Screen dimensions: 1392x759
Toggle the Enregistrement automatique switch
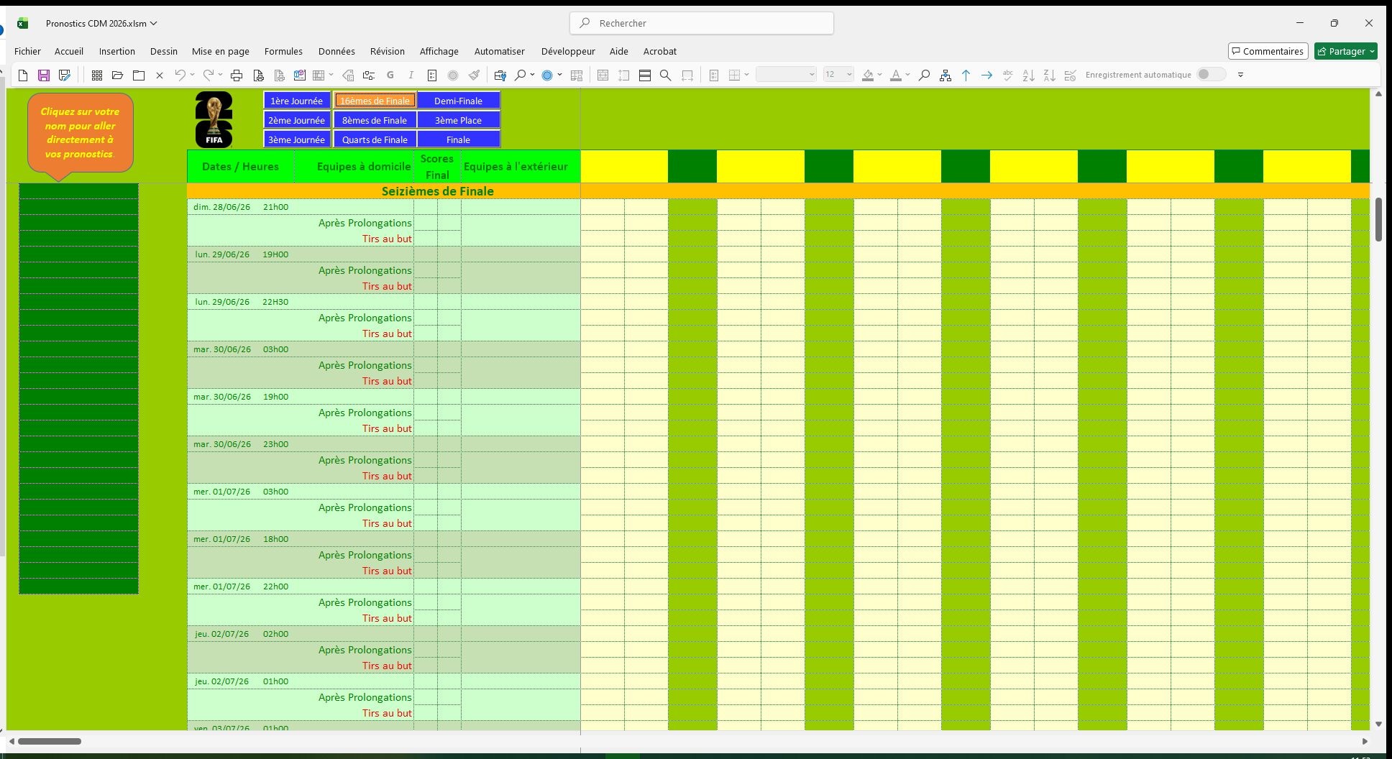click(1211, 75)
